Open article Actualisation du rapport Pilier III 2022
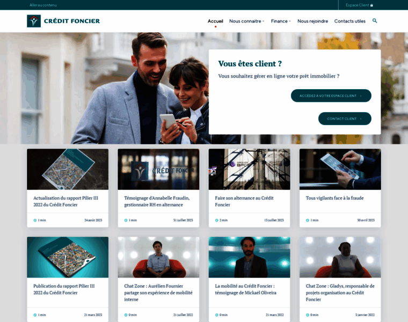Image resolution: width=408 pixels, height=322 pixels. coord(65,201)
